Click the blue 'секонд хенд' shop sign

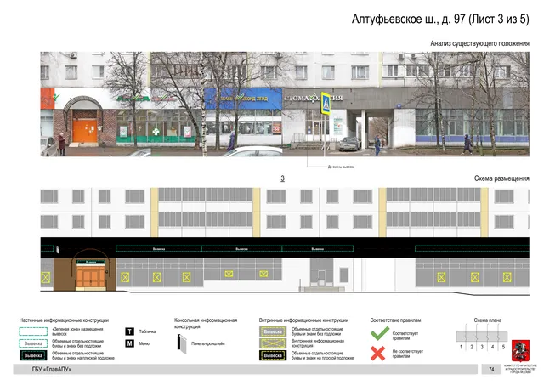click(243, 99)
